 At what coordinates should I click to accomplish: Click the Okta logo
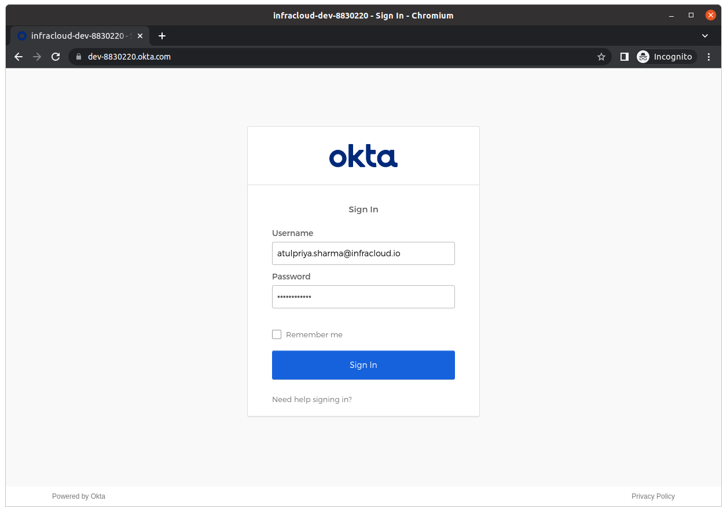click(x=363, y=157)
